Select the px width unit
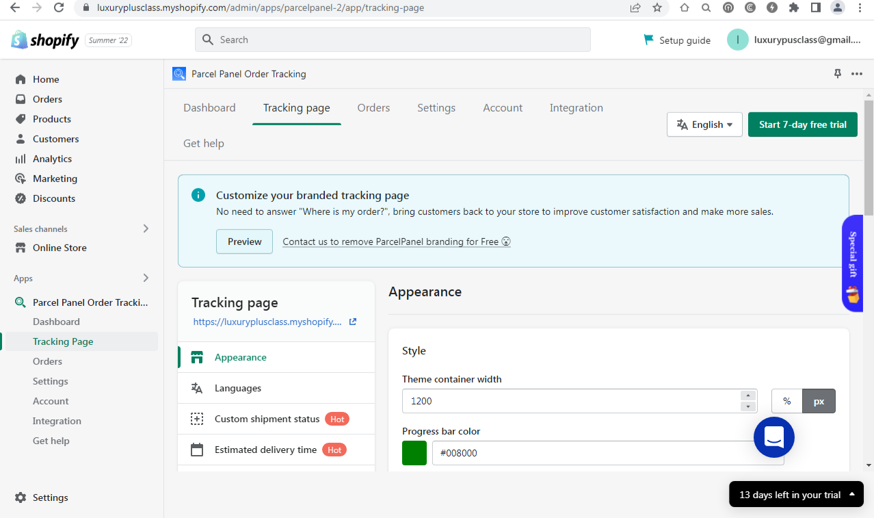Image resolution: width=874 pixels, height=518 pixels. coord(819,401)
